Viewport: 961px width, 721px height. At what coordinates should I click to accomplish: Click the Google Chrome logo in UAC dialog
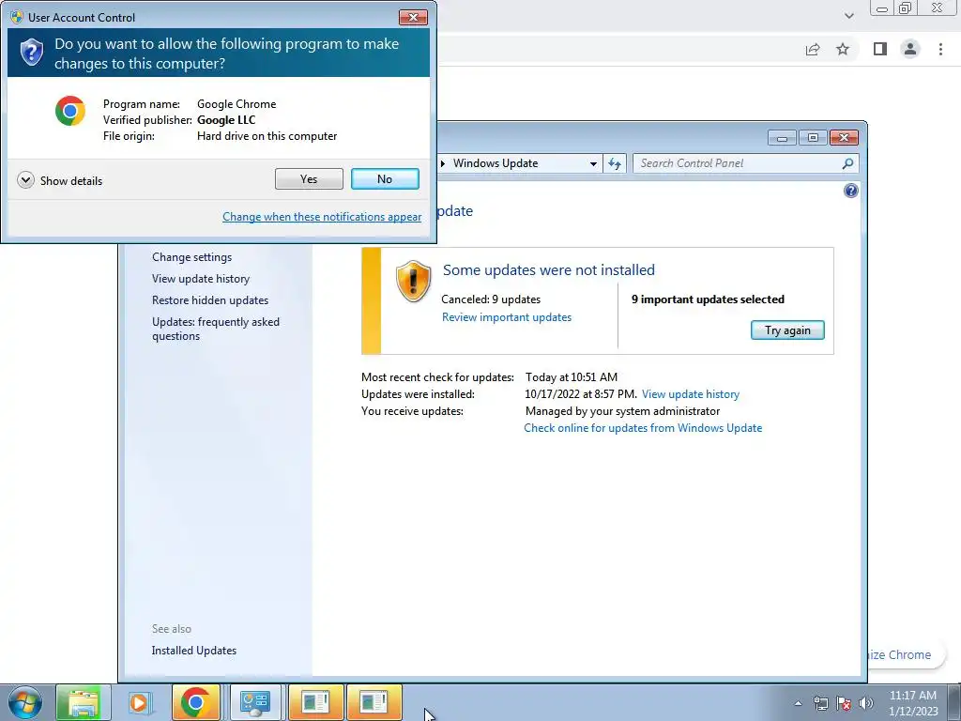coord(70,111)
